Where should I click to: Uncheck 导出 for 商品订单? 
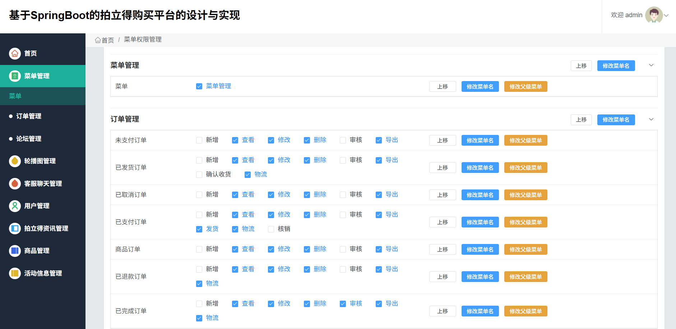click(x=379, y=249)
